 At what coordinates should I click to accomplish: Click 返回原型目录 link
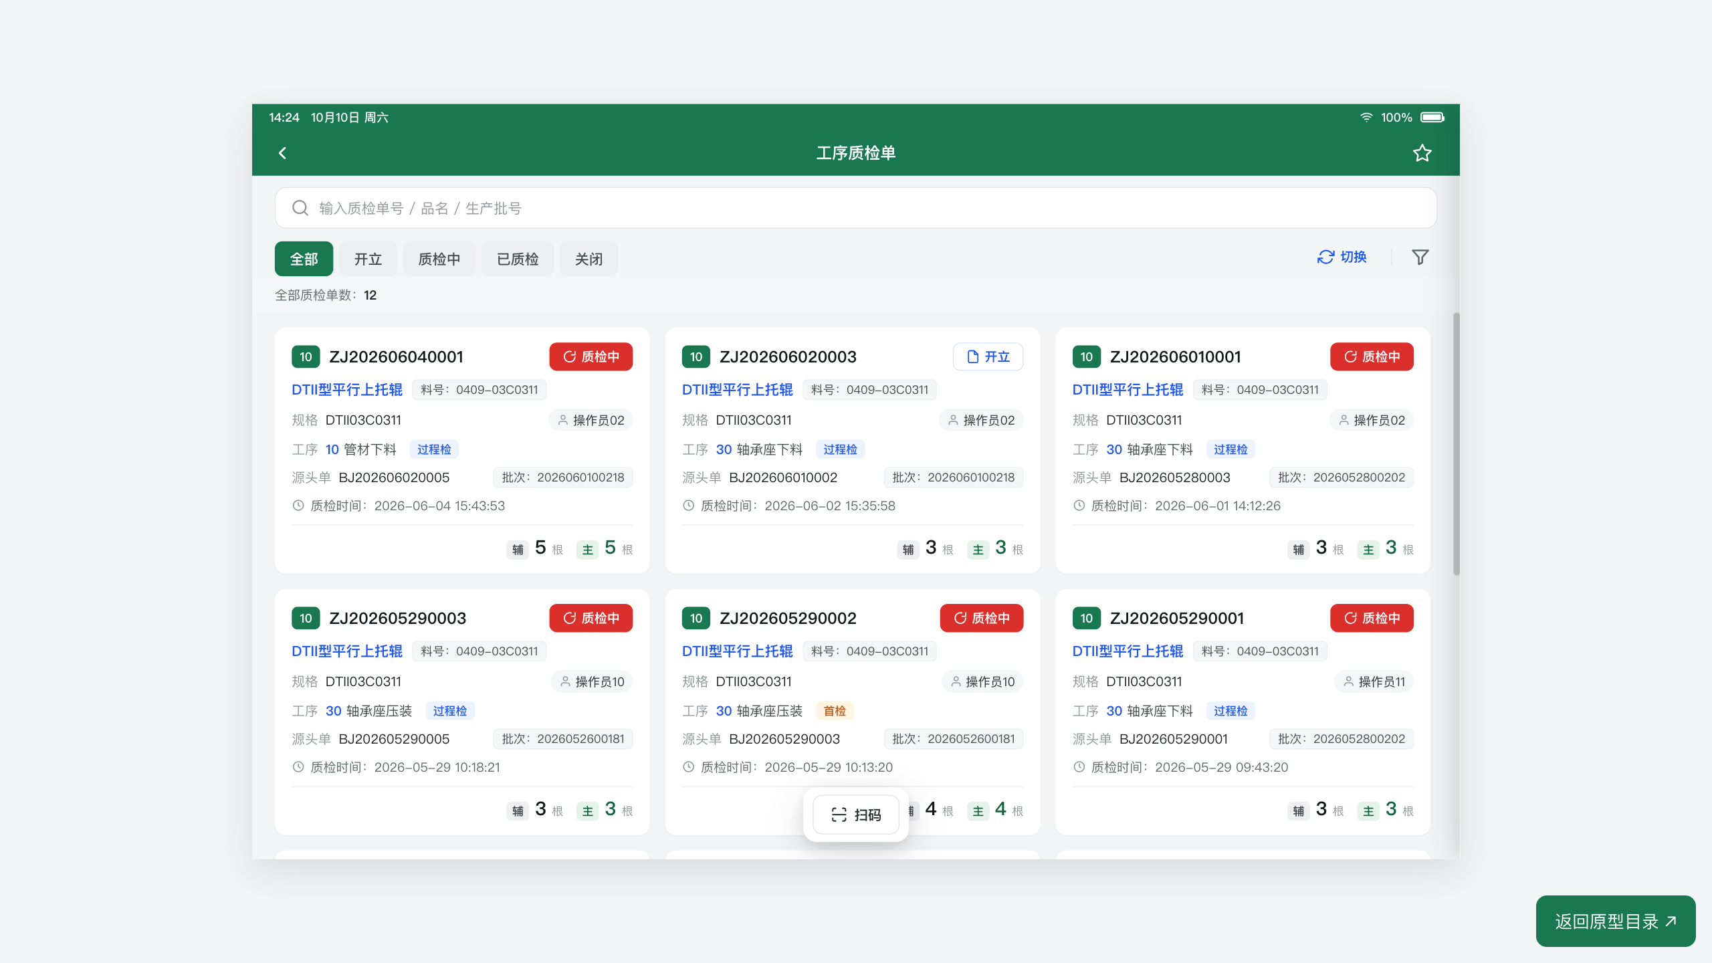pyautogui.click(x=1616, y=921)
